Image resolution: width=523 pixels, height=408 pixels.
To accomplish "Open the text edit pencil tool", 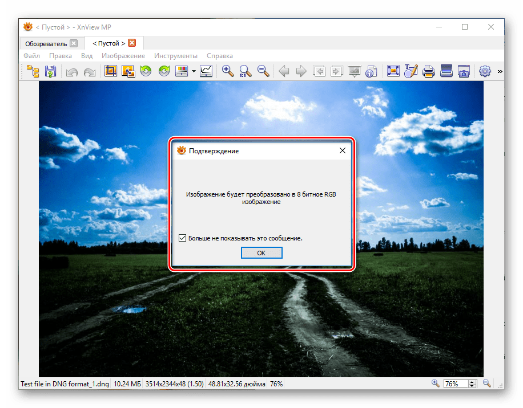I will click(x=411, y=71).
